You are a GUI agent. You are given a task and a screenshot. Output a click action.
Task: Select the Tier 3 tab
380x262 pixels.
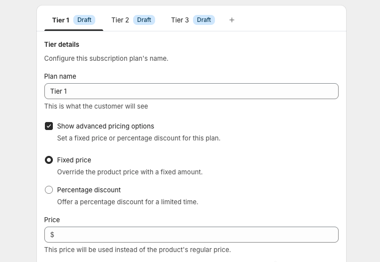coord(180,20)
